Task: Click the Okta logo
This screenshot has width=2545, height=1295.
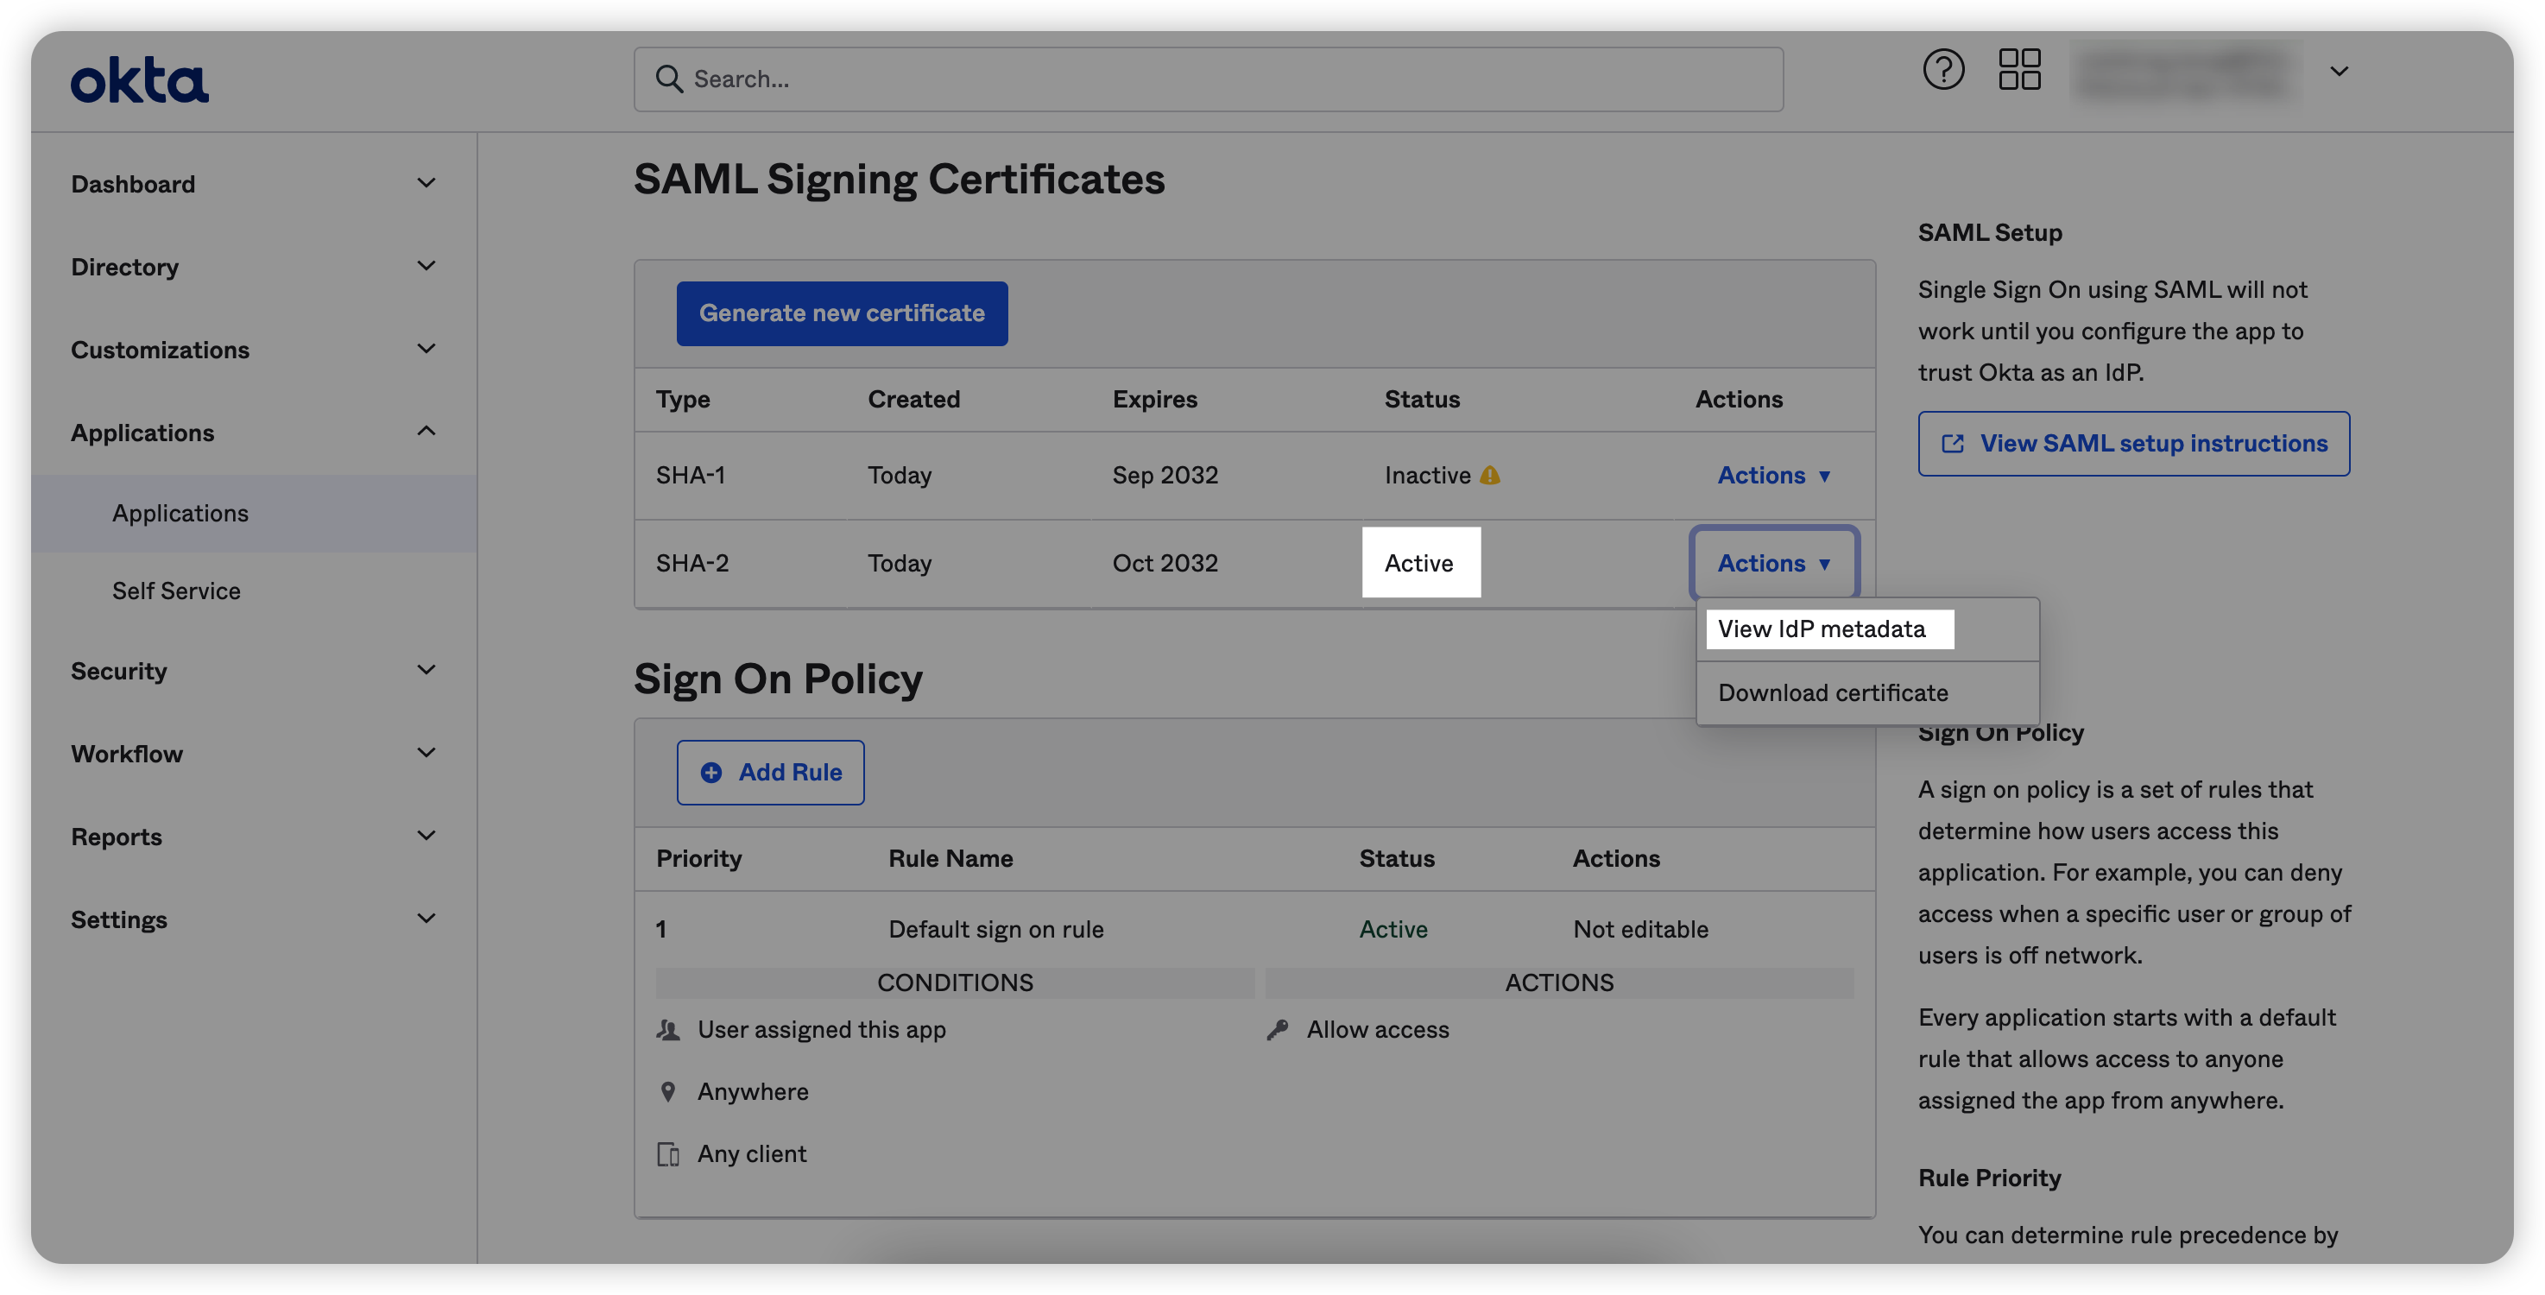Action: pyautogui.click(x=139, y=80)
